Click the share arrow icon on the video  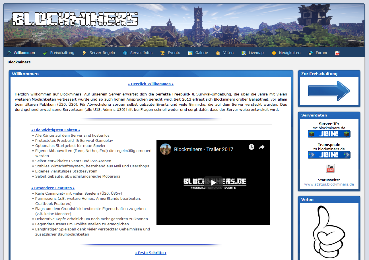coord(262,147)
